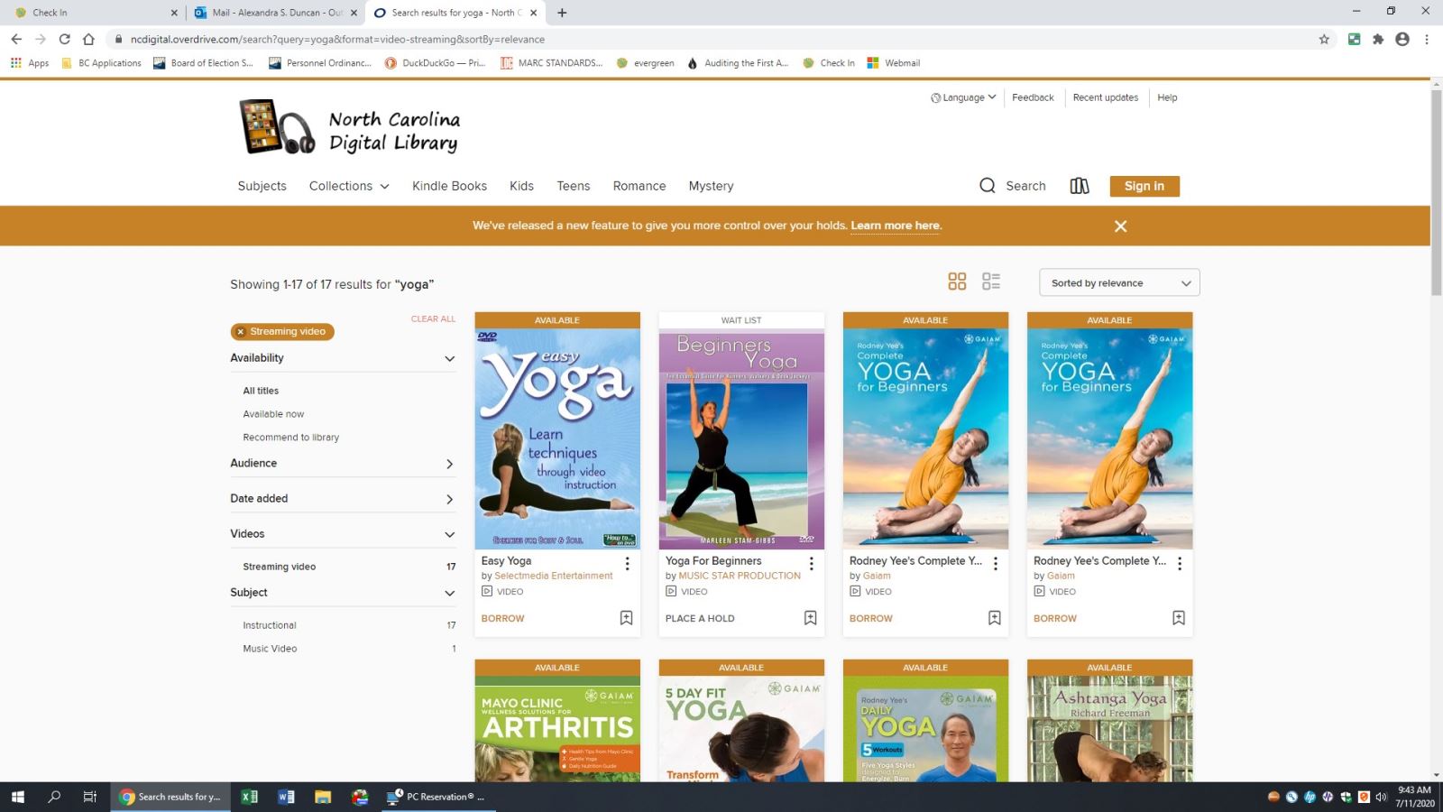This screenshot has width=1443, height=812.
Task: Open options for first Rodney Yee's title
Action: coord(995,564)
